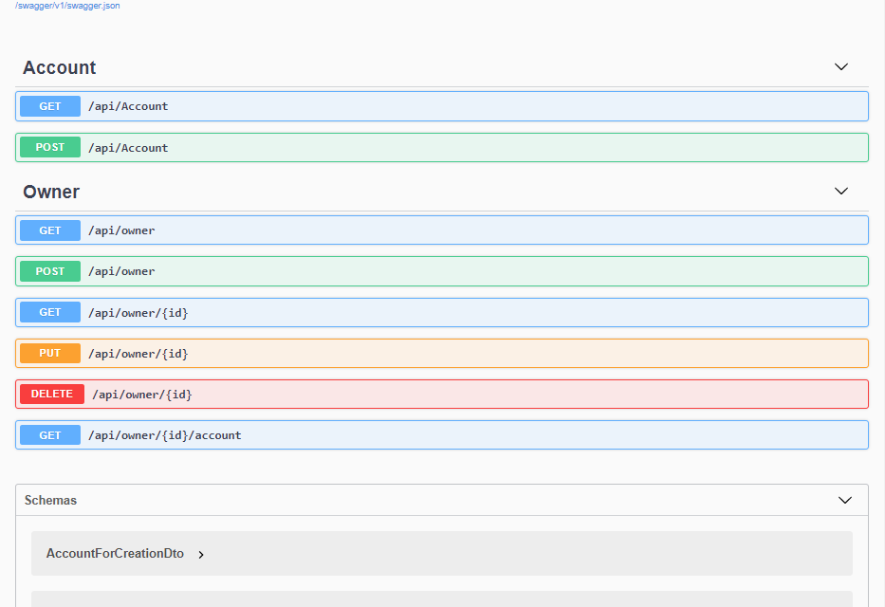Viewport: 885px width, 607px height.
Task: Click the POST badge for /api/Account
Action: (x=50, y=147)
